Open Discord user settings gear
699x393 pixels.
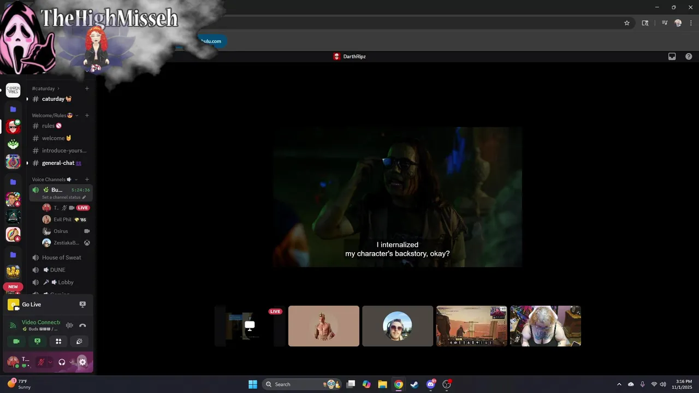(x=82, y=362)
